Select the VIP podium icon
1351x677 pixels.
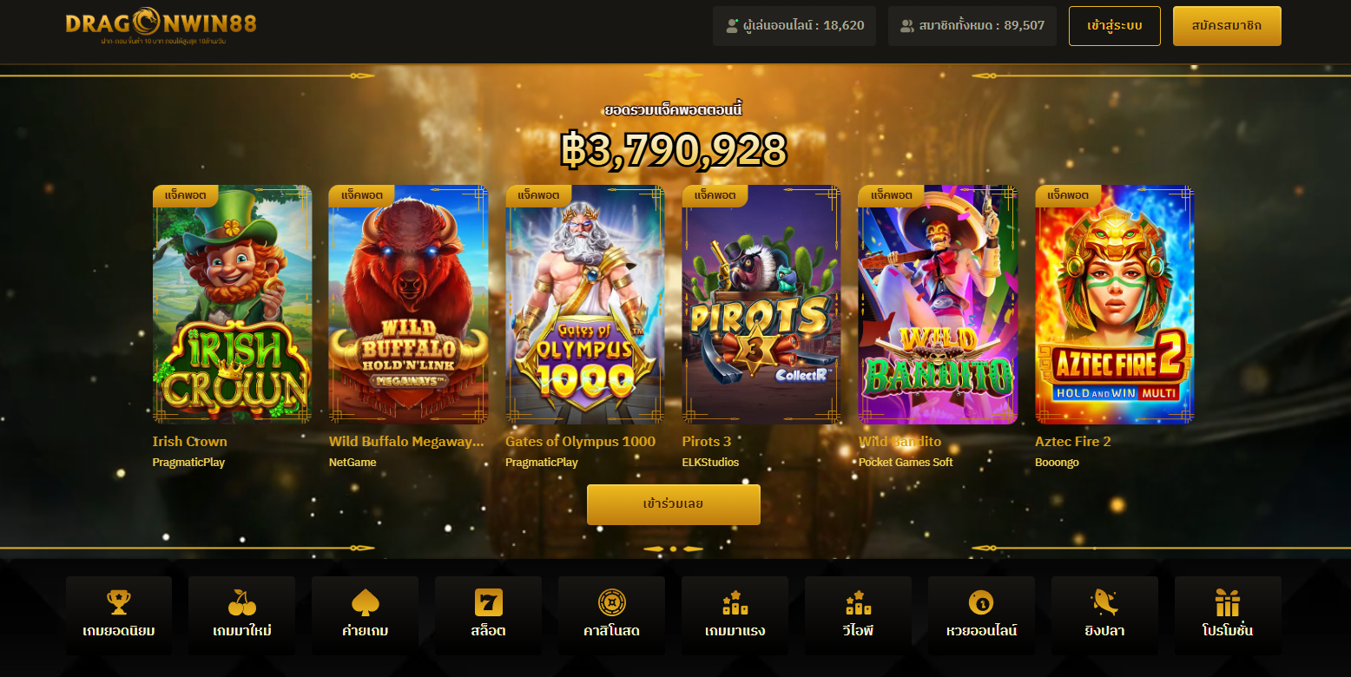(x=858, y=602)
